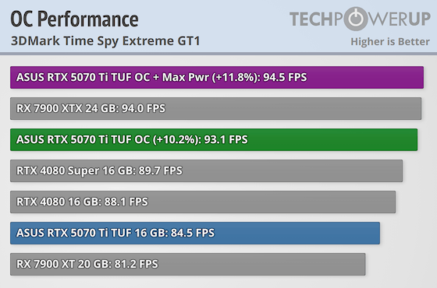This screenshot has height=288, width=437.
Task: Click the 3DMark Time Spy Extreme GT1 subtitle
Action: coord(105,41)
